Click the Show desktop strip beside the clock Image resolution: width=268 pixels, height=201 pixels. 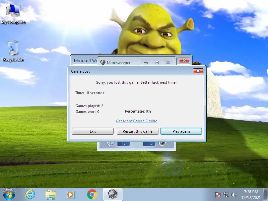click(x=265, y=195)
